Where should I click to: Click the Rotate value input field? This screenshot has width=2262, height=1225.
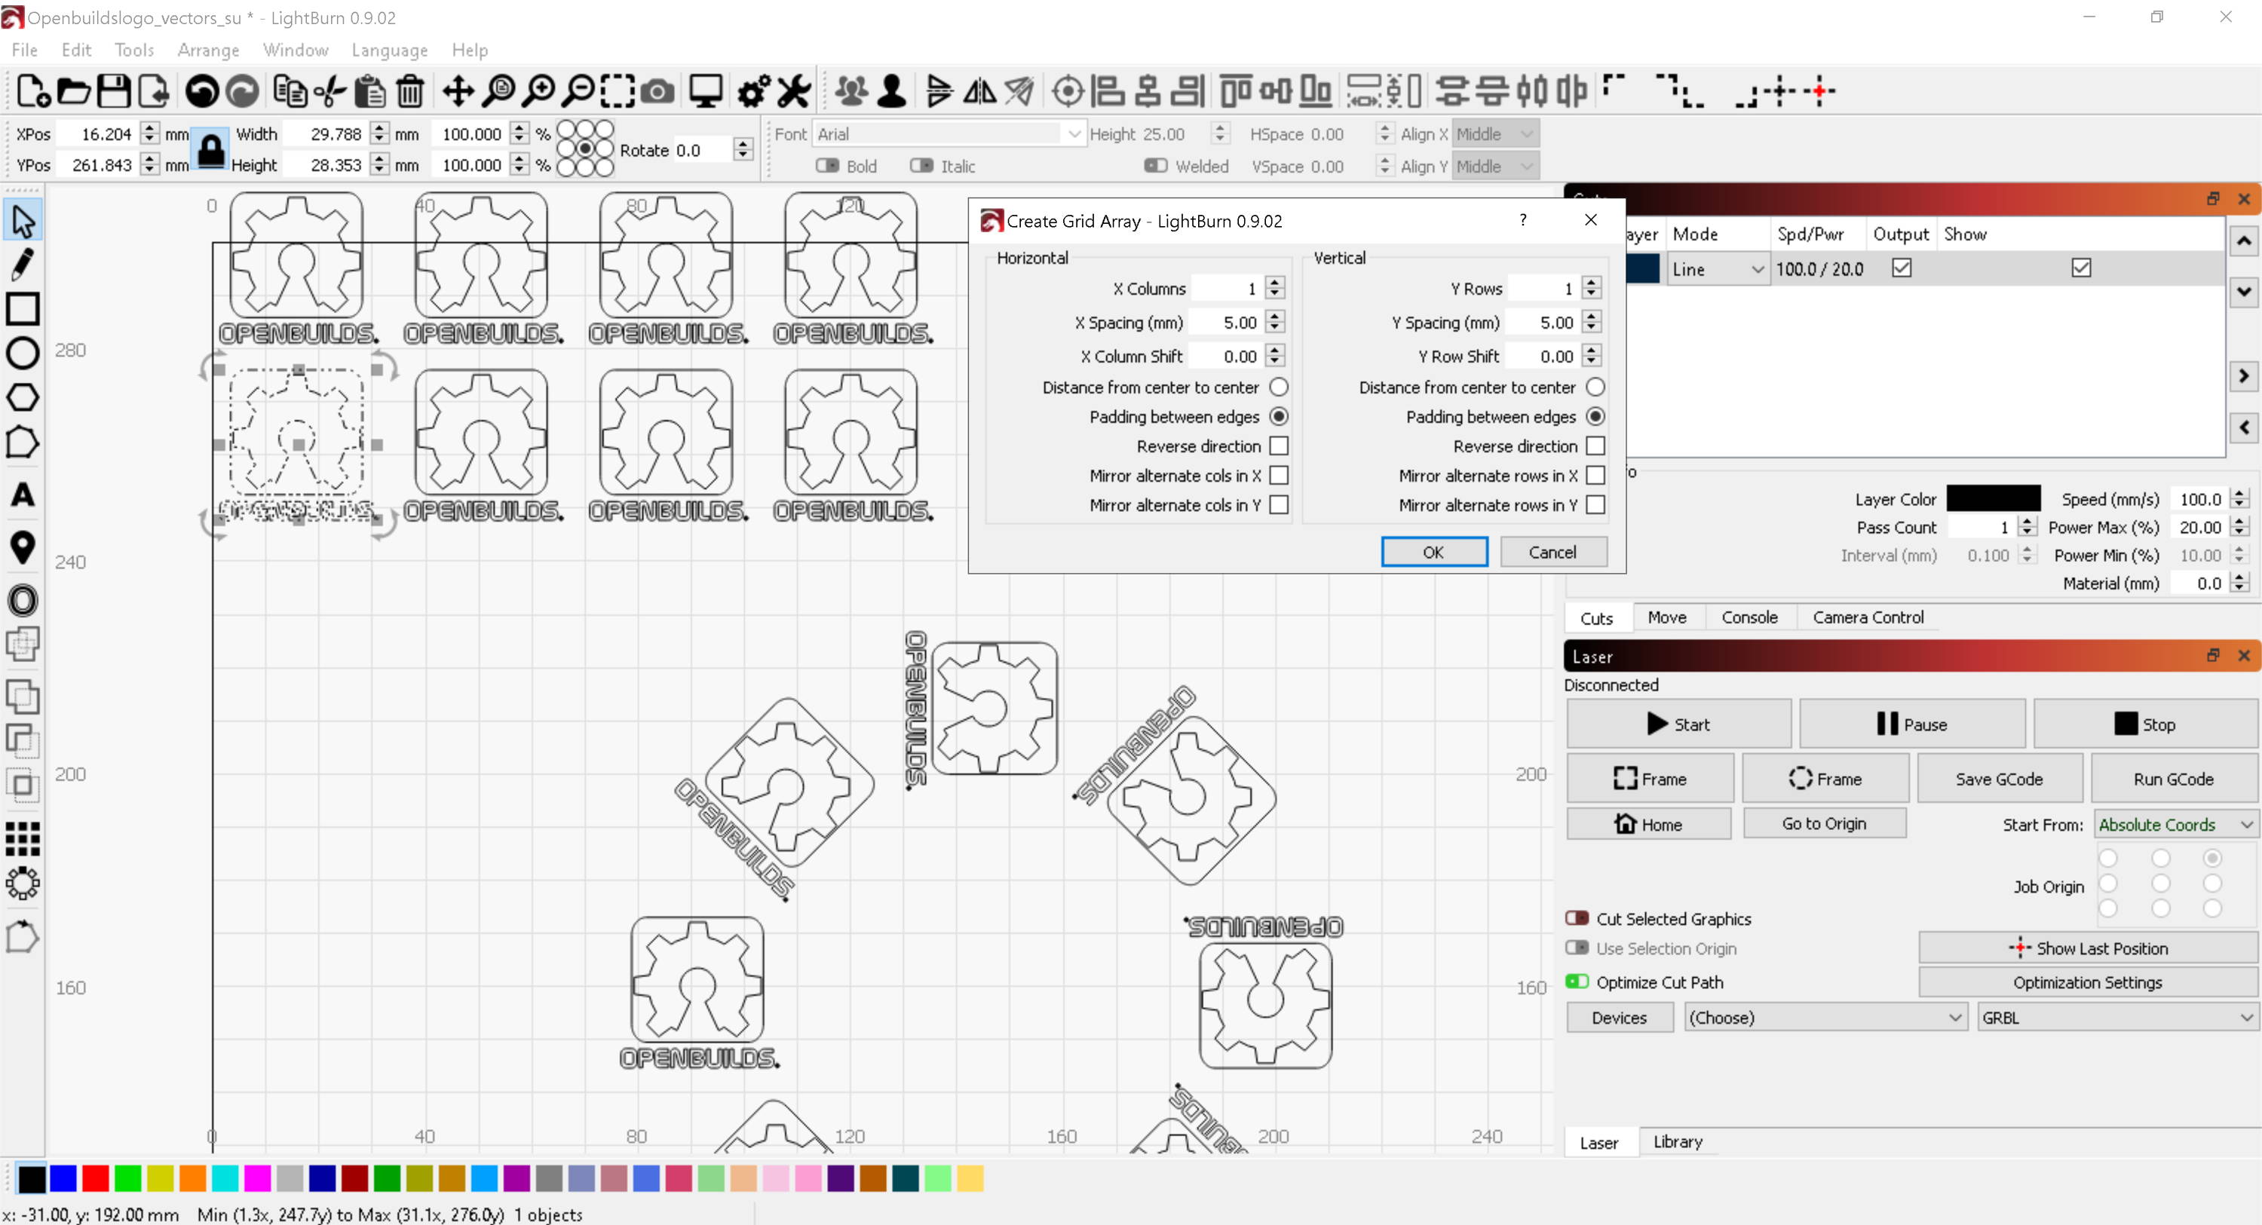point(703,150)
